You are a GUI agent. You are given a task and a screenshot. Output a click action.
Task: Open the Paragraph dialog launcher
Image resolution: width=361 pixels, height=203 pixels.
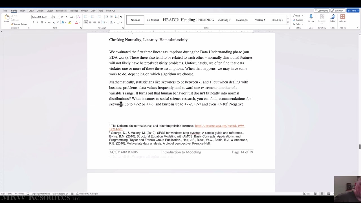point(123,28)
